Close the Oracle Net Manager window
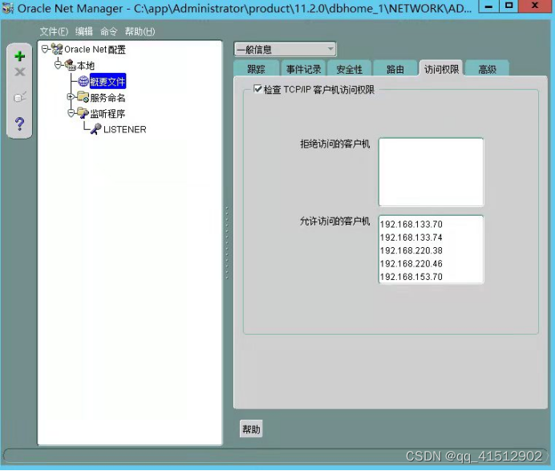Screen dimensions: 555x471 [x=536, y=6]
